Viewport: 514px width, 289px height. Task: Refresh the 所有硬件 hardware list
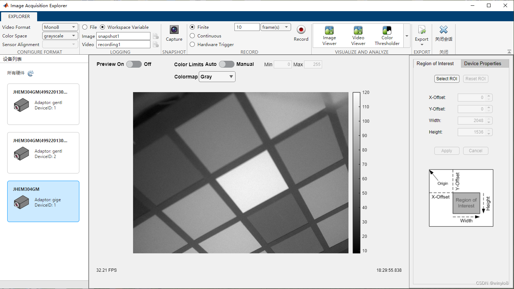[31, 73]
